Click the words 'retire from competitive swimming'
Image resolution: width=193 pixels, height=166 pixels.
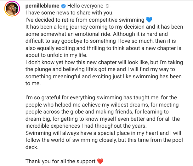(x=103, y=20)
